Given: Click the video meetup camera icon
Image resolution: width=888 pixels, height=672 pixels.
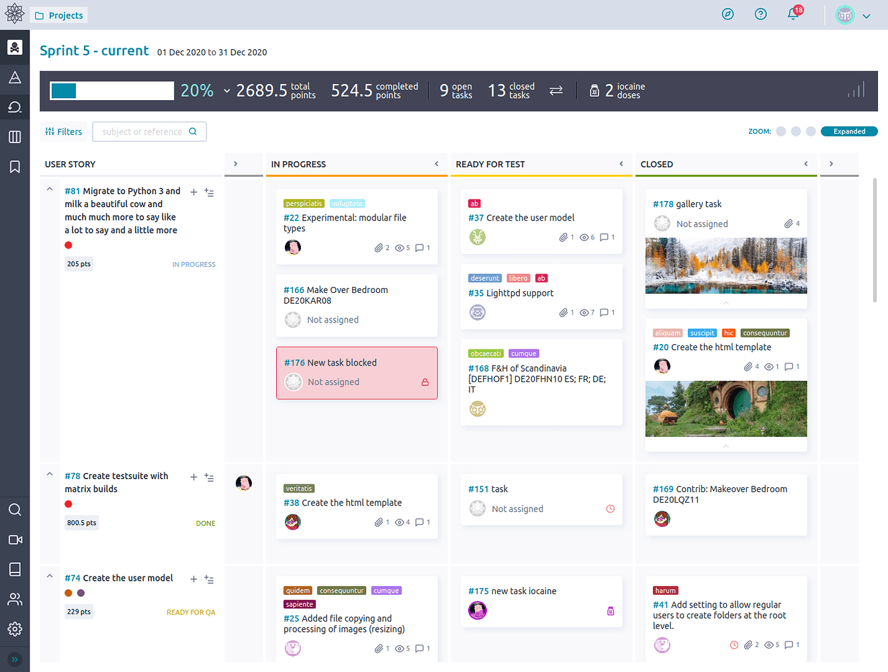Looking at the screenshot, I should pos(15,540).
